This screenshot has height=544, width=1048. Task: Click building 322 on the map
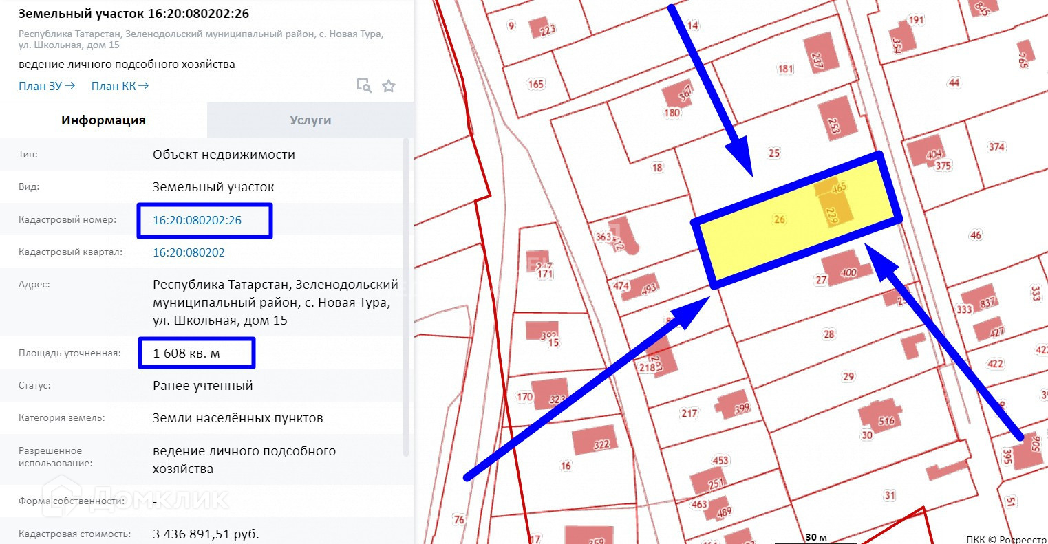(596, 442)
